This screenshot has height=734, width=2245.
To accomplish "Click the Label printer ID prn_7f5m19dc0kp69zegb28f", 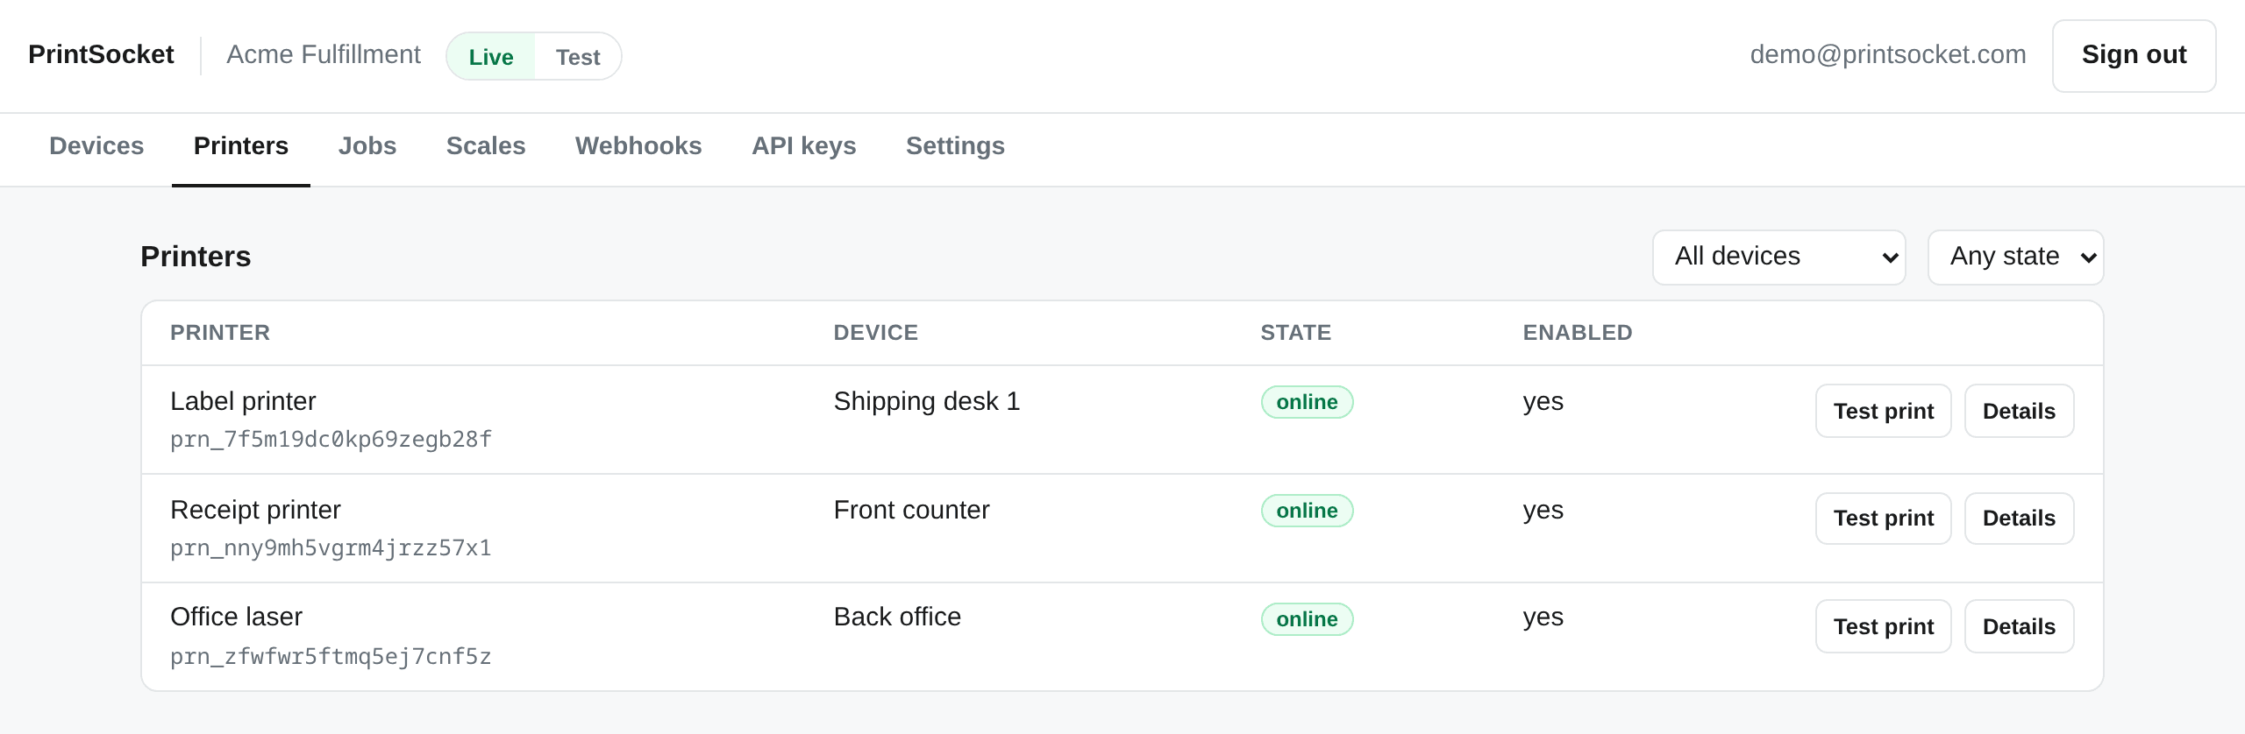I will click(331, 439).
